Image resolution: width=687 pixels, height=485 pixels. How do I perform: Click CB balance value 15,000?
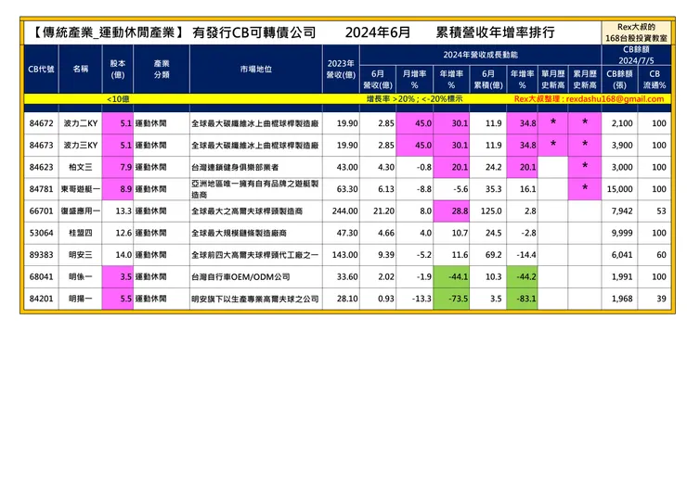click(619, 189)
